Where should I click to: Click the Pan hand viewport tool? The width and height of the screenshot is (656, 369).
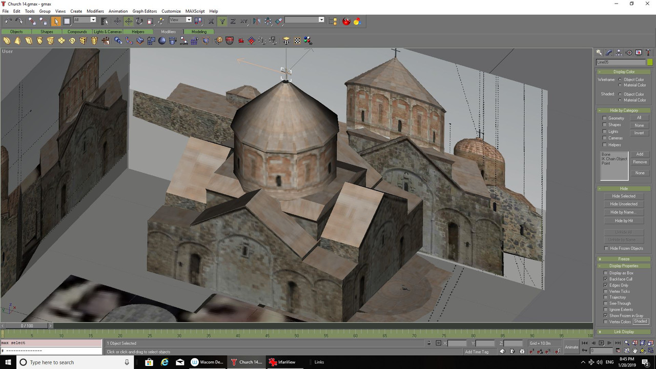[x=634, y=351]
